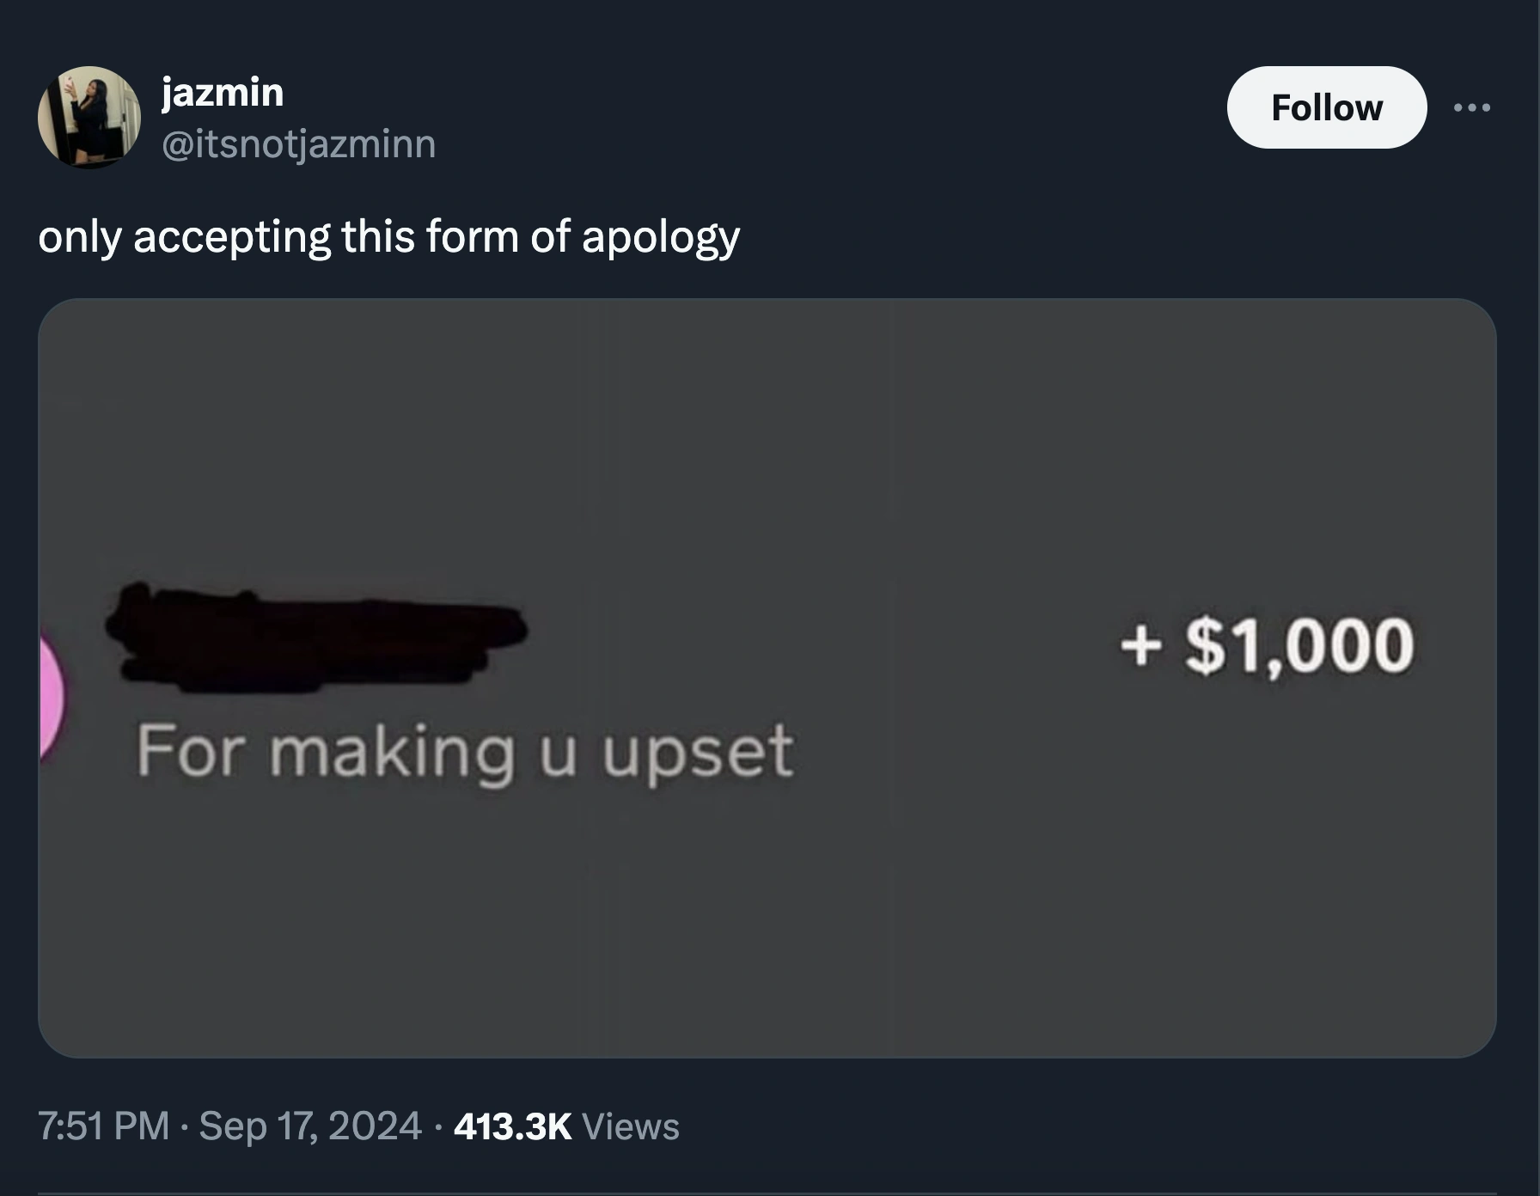
Task: Click the word "making" in payment note
Action: (392, 752)
